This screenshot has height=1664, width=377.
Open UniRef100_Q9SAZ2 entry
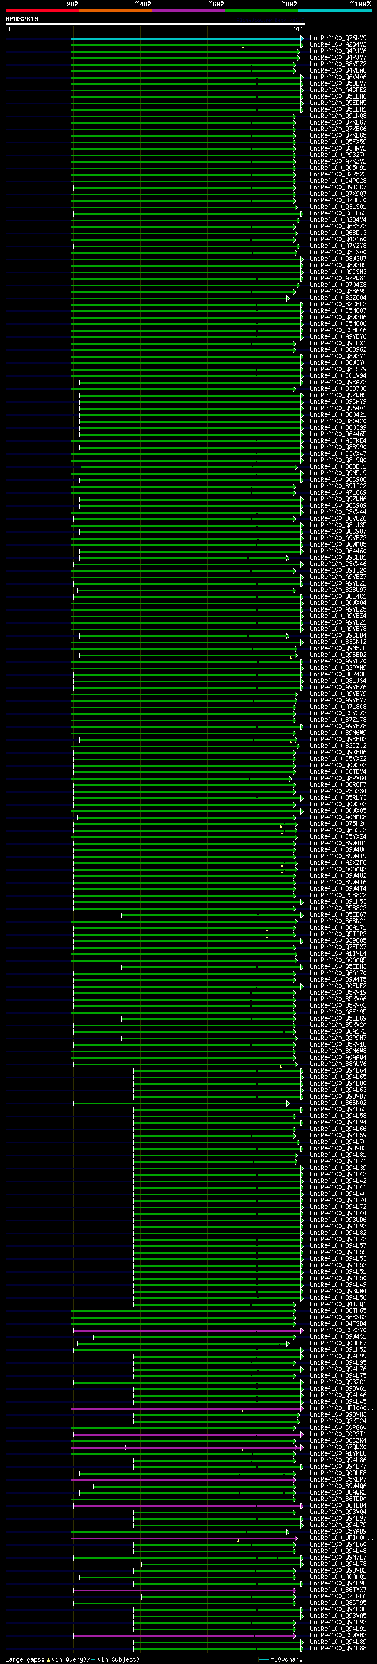338,382
